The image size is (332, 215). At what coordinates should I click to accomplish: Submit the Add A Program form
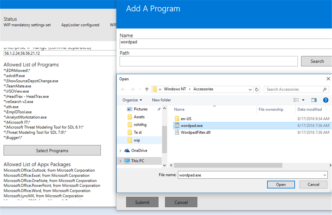tap(142, 202)
